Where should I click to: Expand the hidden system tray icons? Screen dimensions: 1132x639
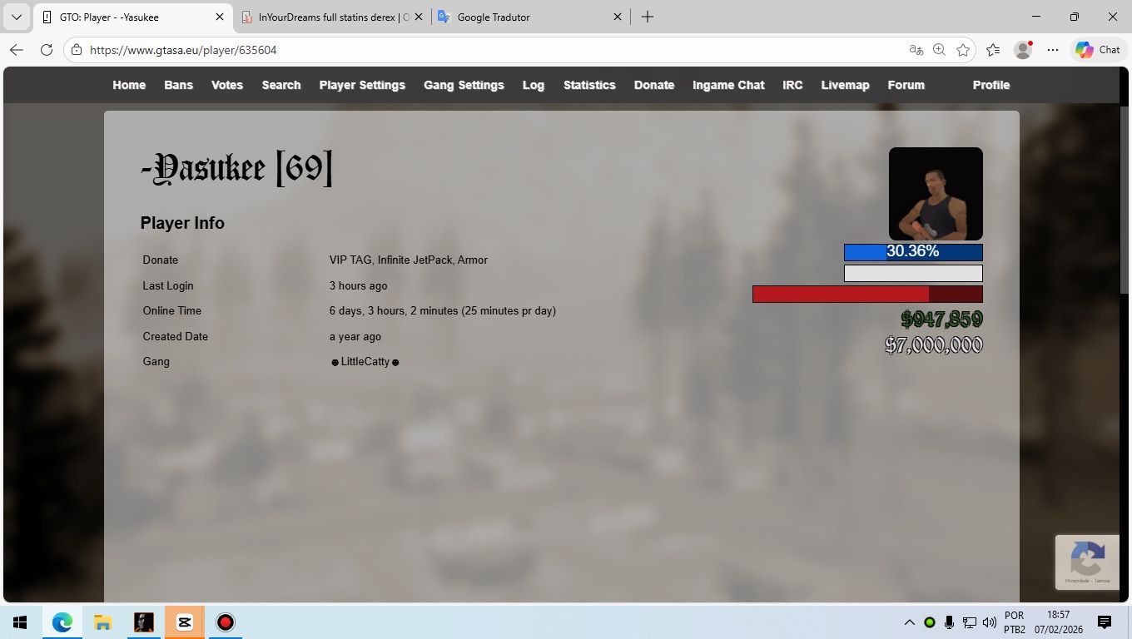click(909, 622)
